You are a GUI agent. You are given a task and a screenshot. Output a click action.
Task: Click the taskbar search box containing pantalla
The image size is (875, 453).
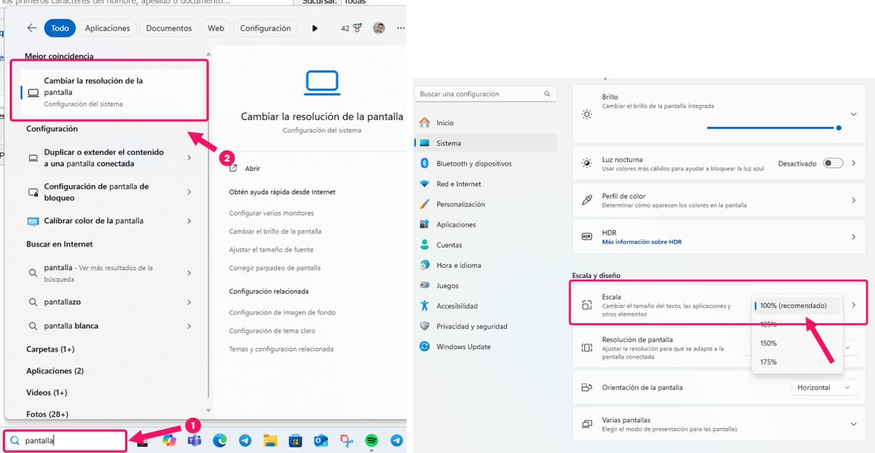tap(65, 441)
